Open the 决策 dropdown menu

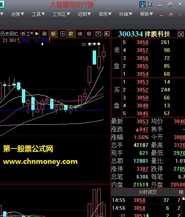[18, 14]
